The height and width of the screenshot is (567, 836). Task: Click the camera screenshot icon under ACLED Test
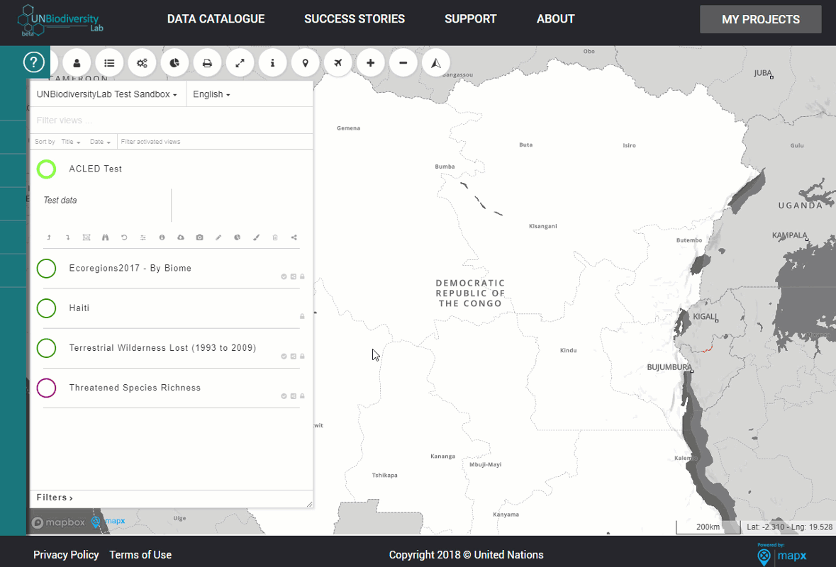(x=199, y=237)
